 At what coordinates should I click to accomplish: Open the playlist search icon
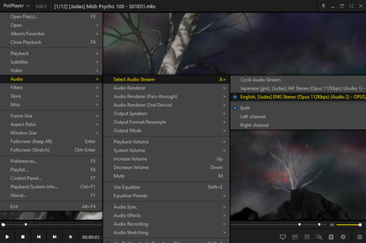pyautogui.click(x=319, y=237)
